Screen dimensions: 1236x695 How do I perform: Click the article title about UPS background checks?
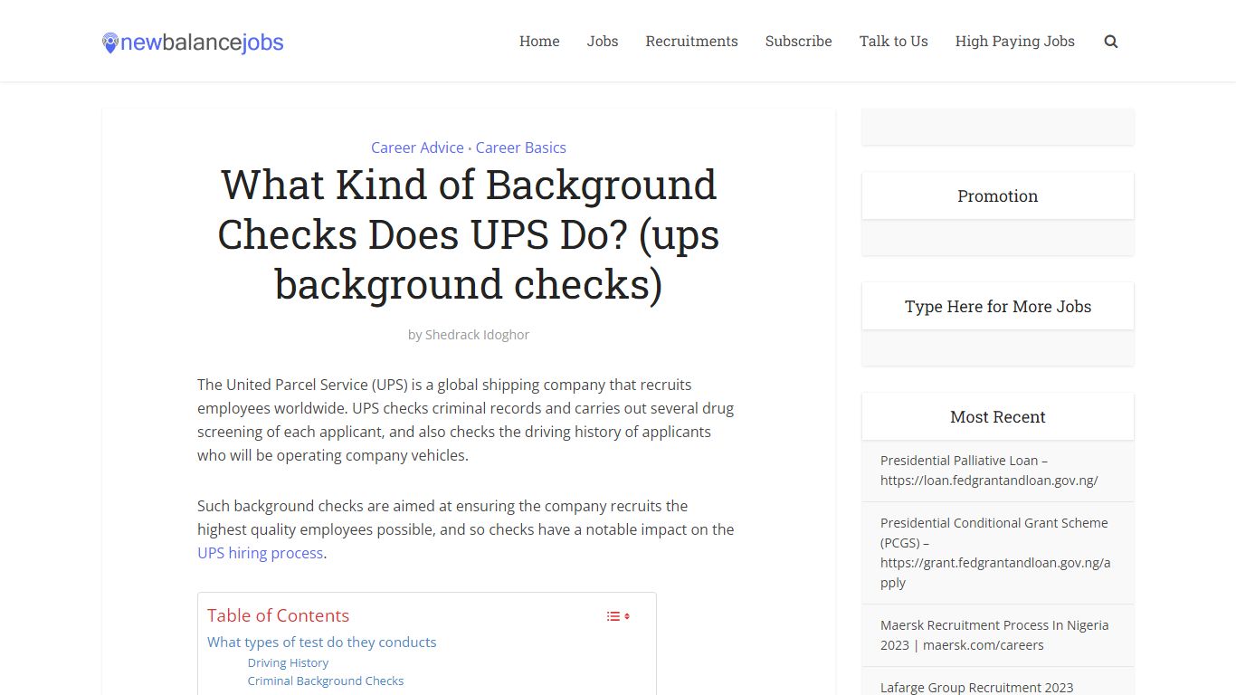click(469, 234)
